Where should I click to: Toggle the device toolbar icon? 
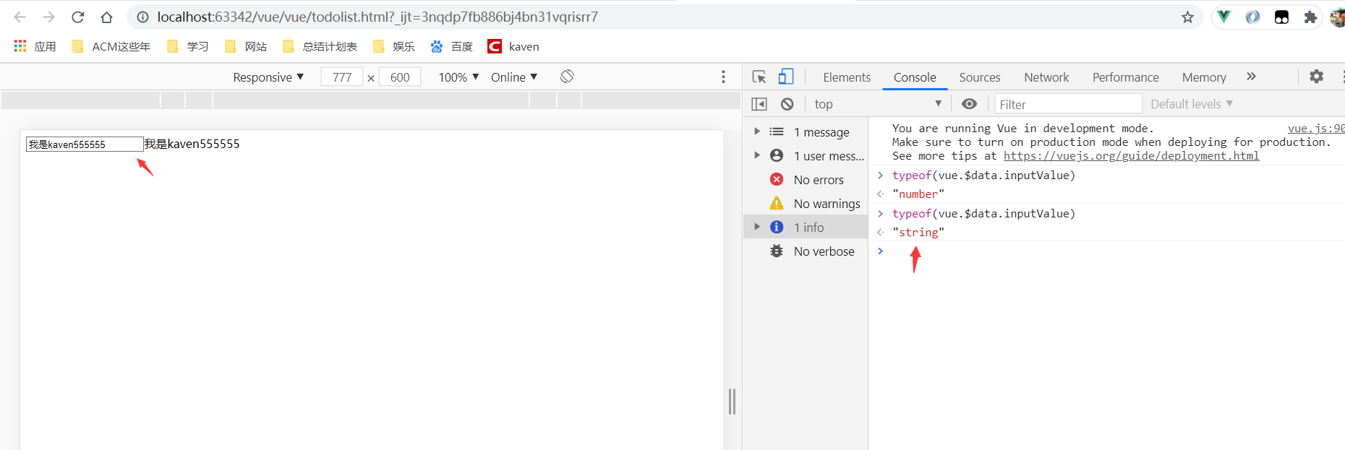pos(786,77)
